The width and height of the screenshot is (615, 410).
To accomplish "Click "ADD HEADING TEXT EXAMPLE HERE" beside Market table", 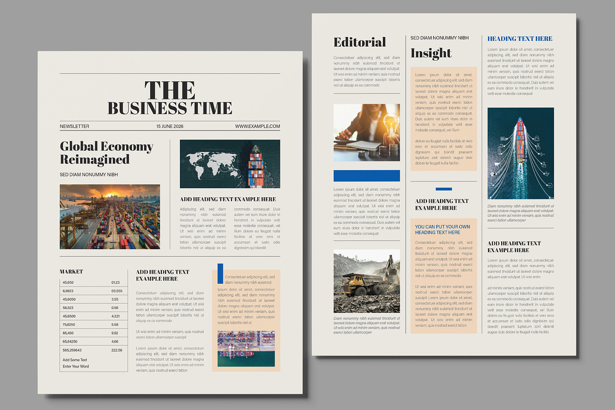I will 162,275.
